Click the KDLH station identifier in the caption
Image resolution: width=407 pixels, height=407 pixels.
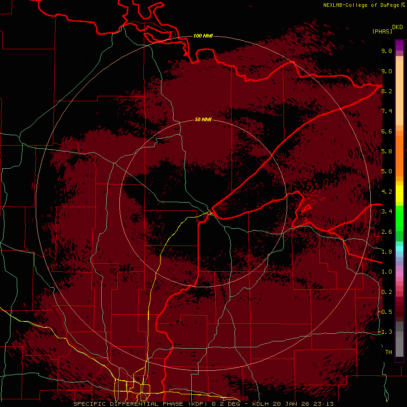tap(261, 404)
